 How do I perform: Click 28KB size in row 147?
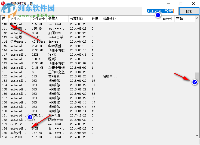[x=35, y=55]
